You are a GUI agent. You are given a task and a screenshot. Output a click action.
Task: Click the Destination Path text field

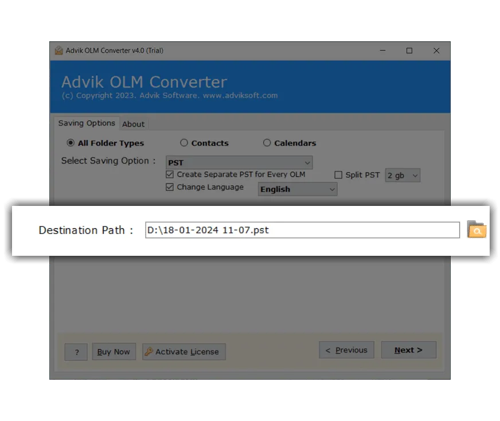point(302,230)
